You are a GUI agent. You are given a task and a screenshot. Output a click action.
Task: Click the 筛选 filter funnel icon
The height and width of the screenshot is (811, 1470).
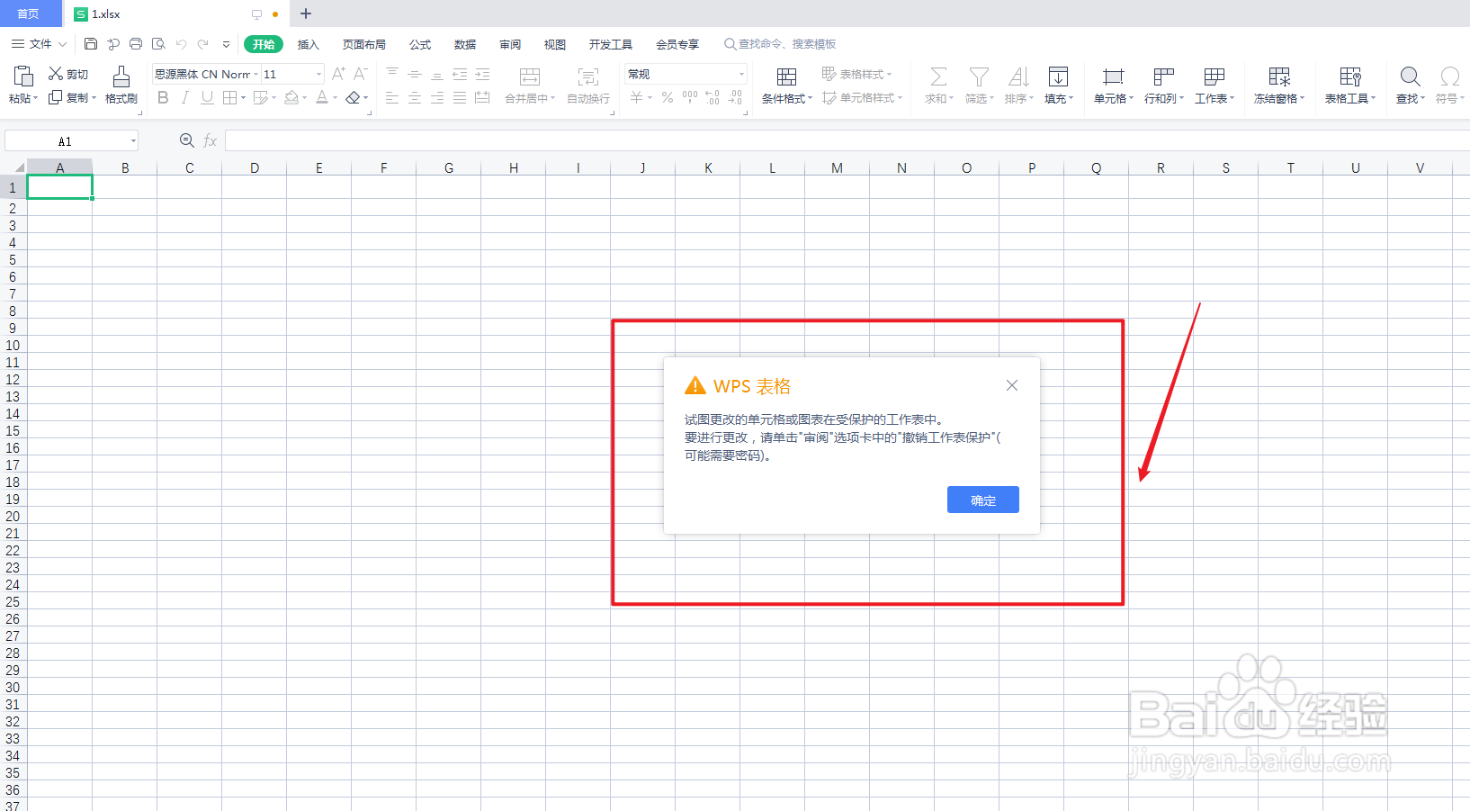[979, 76]
